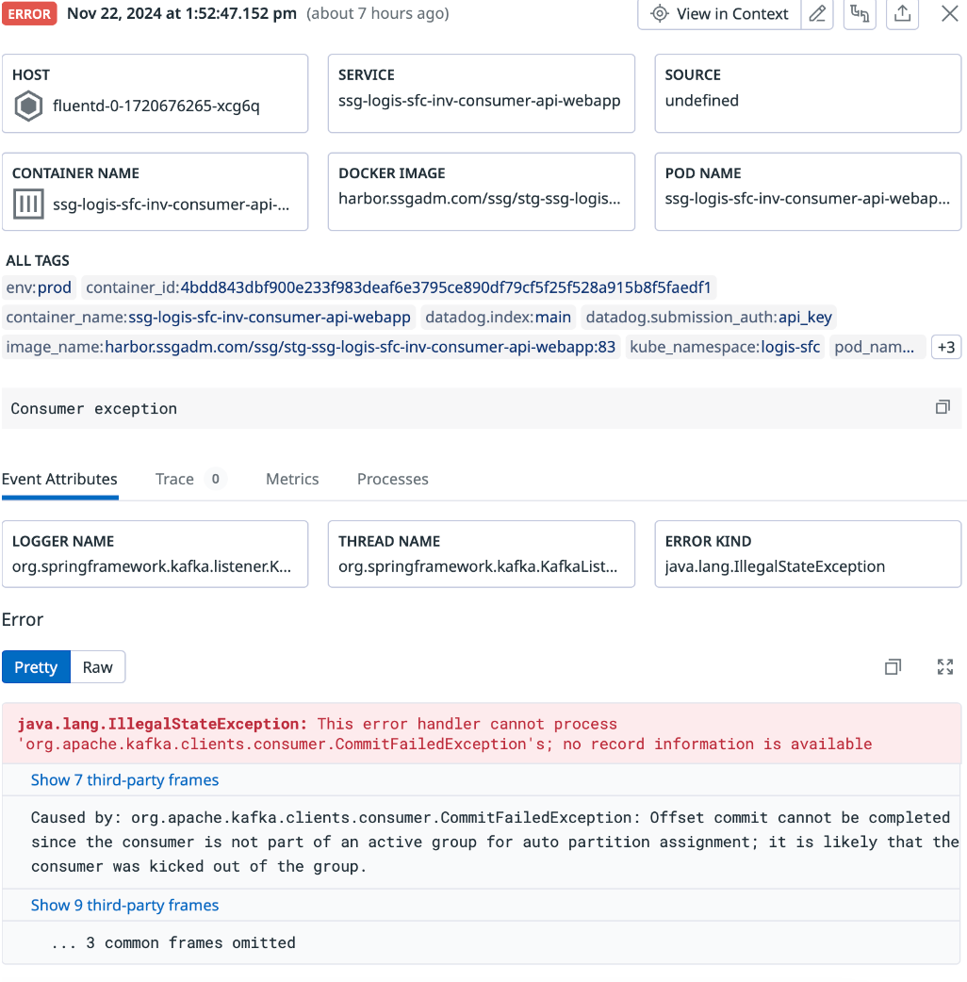Click the 3 common frames omitted line
Image resolution: width=967 pixels, height=982 pixels.
[173, 943]
